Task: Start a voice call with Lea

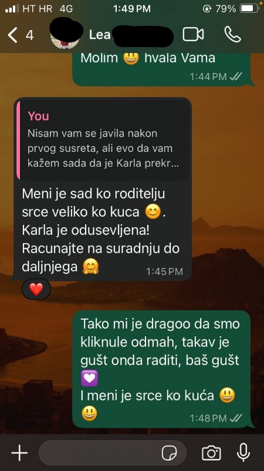Action: tap(232, 34)
